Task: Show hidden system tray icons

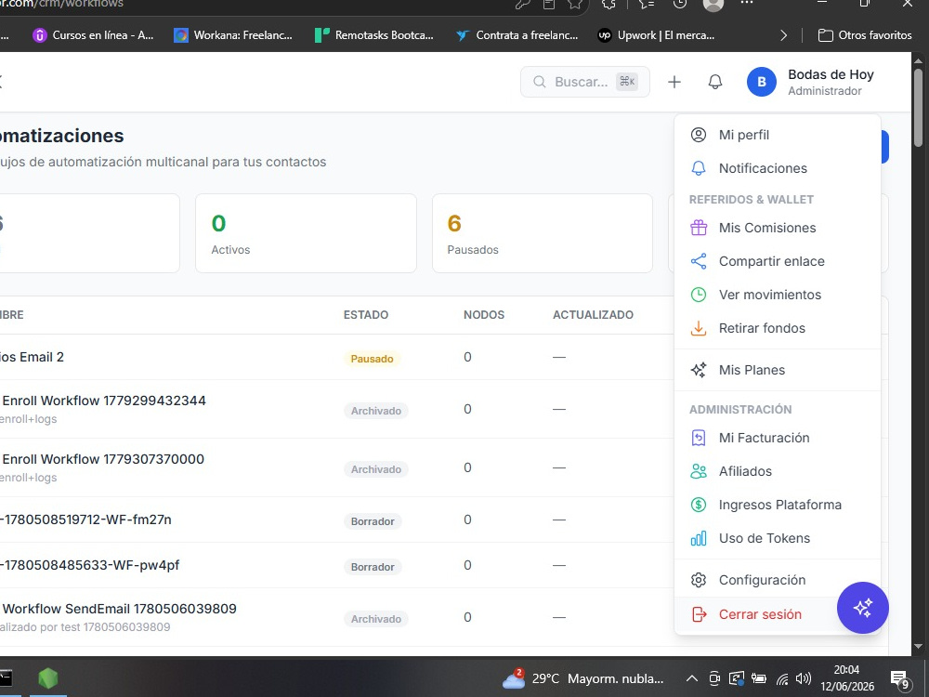Action: pyautogui.click(x=691, y=678)
